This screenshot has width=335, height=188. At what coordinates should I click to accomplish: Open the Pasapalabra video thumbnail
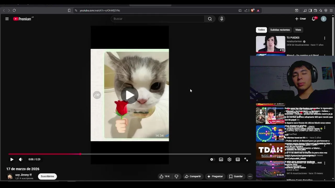[271, 133]
